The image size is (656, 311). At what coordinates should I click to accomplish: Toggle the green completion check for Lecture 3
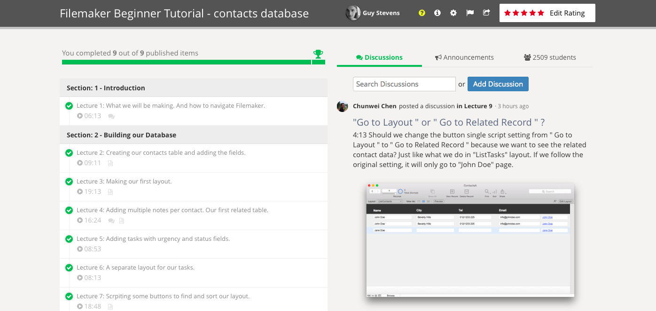pos(69,182)
